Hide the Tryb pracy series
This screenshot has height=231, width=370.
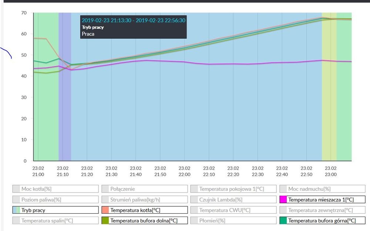tap(55, 210)
